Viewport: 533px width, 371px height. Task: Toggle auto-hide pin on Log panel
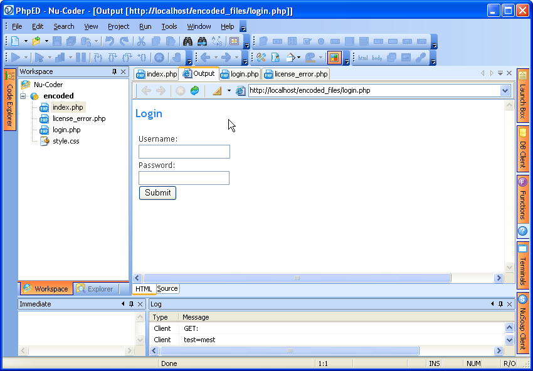coord(500,304)
